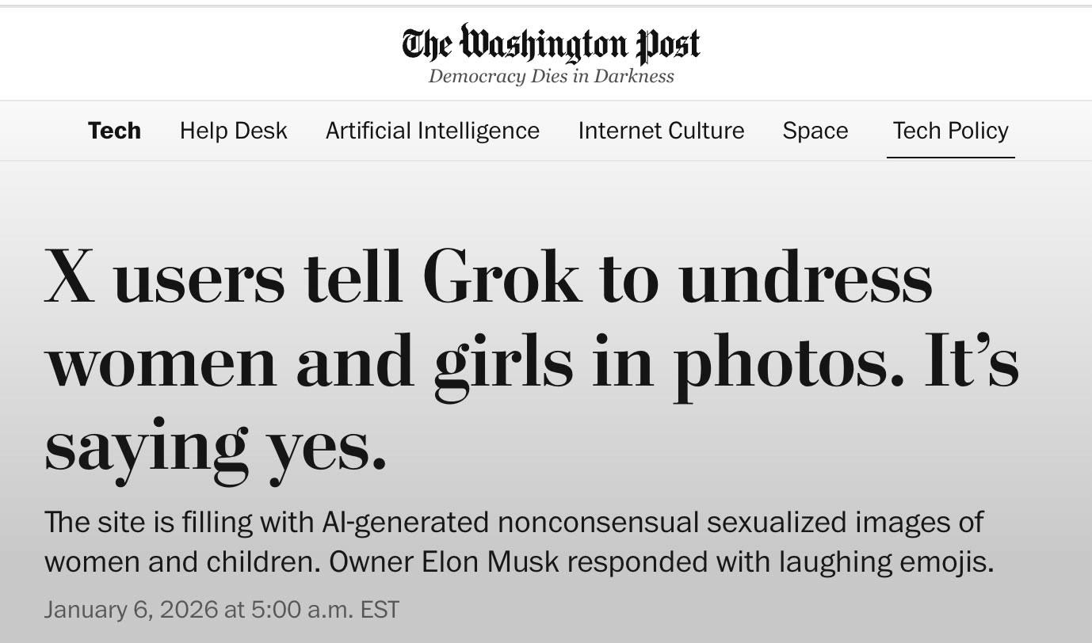
Task: Click the word "Grok" in the headline
Action: (x=501, y=276)
